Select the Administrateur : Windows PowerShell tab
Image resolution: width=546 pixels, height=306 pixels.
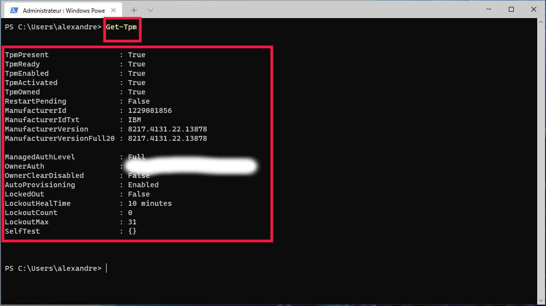tap(64, 10)
